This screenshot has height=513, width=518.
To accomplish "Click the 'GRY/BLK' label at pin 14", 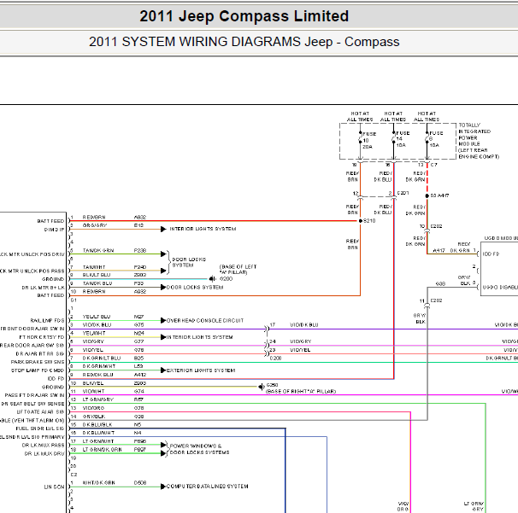I will point(93,417).
